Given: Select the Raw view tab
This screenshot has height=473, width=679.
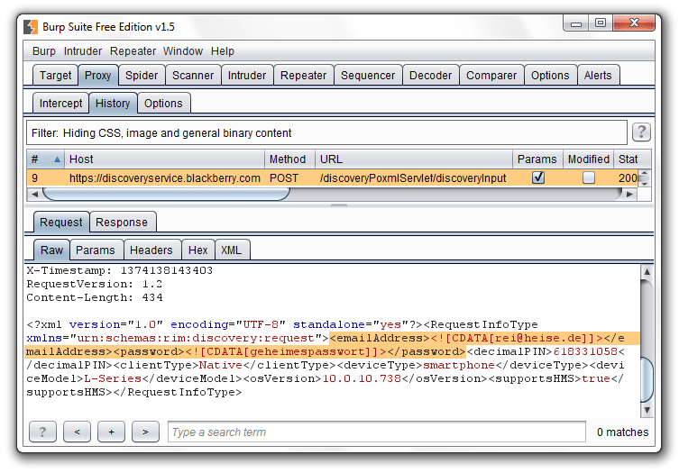Looking at the screenshot, I should click(51, 250).
